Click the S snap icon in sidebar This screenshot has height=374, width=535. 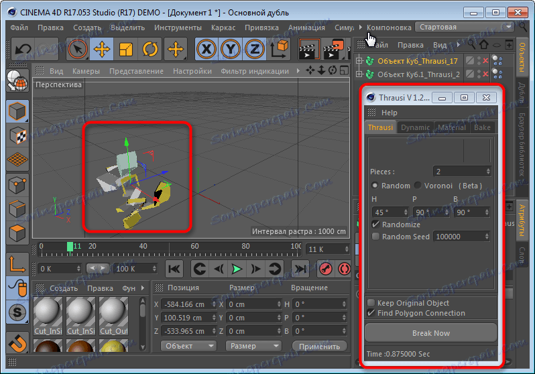(17, 312)
